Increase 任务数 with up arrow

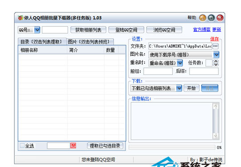point(216,61)
